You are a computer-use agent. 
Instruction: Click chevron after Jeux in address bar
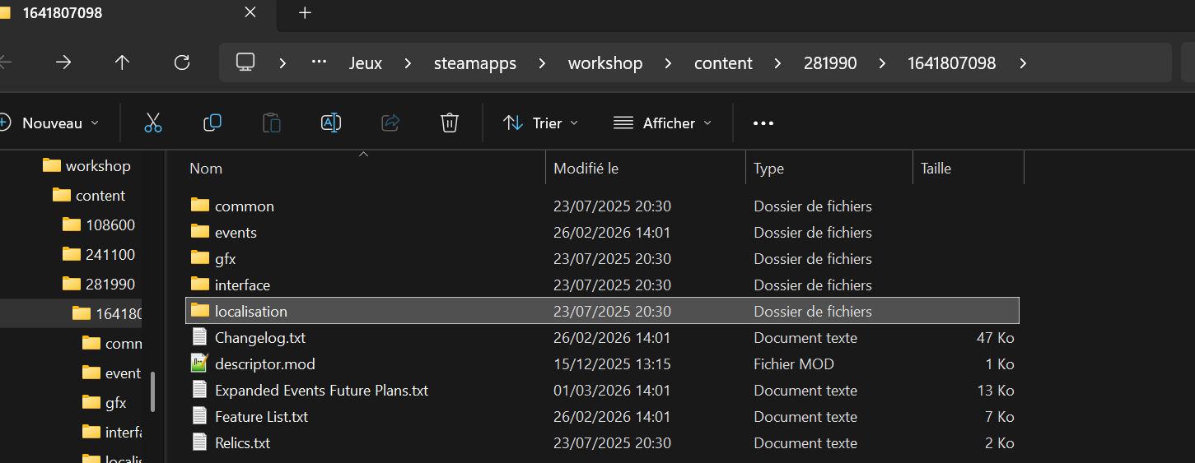click(408, 63)
